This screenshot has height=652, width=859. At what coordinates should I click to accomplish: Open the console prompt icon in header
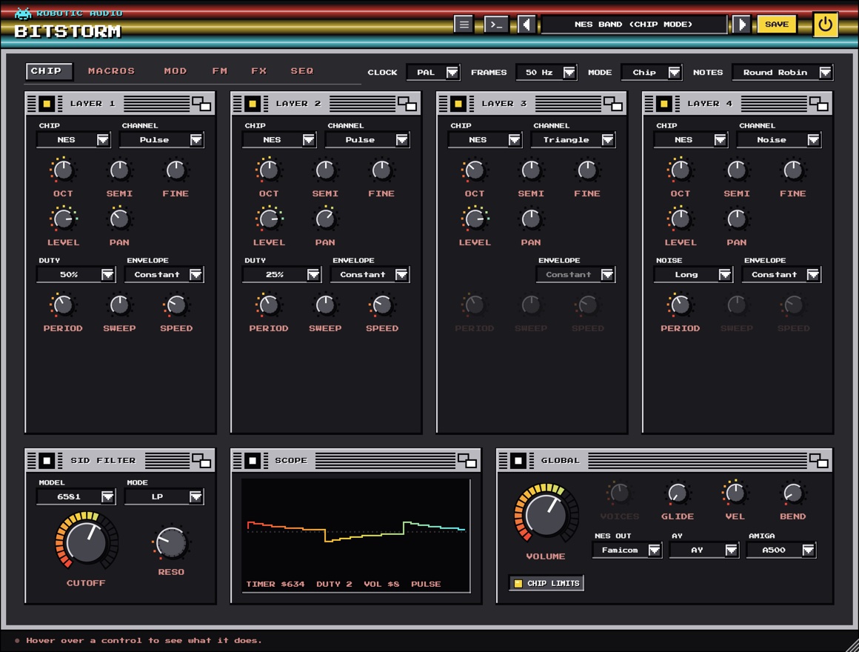tap(496, 24)
